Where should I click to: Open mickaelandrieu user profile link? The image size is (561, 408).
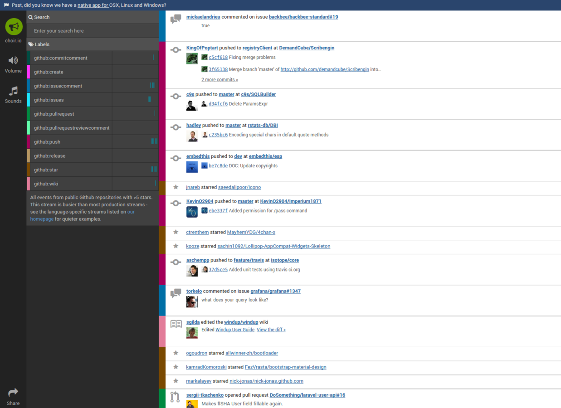pyautogui.click(x=203, y=17)
